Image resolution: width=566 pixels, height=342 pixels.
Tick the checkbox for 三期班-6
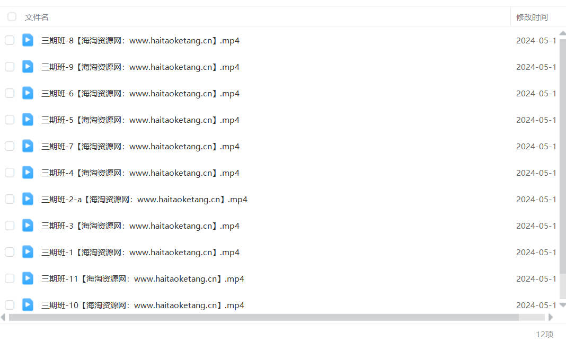coord(10,93)
